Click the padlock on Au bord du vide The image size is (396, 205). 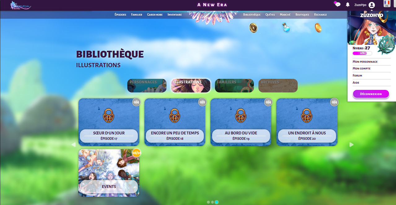241,115
